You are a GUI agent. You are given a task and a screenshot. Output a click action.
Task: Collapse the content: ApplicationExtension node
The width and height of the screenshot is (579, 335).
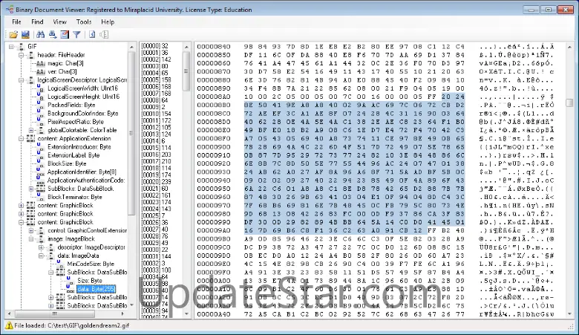click(x=22, y=138)
